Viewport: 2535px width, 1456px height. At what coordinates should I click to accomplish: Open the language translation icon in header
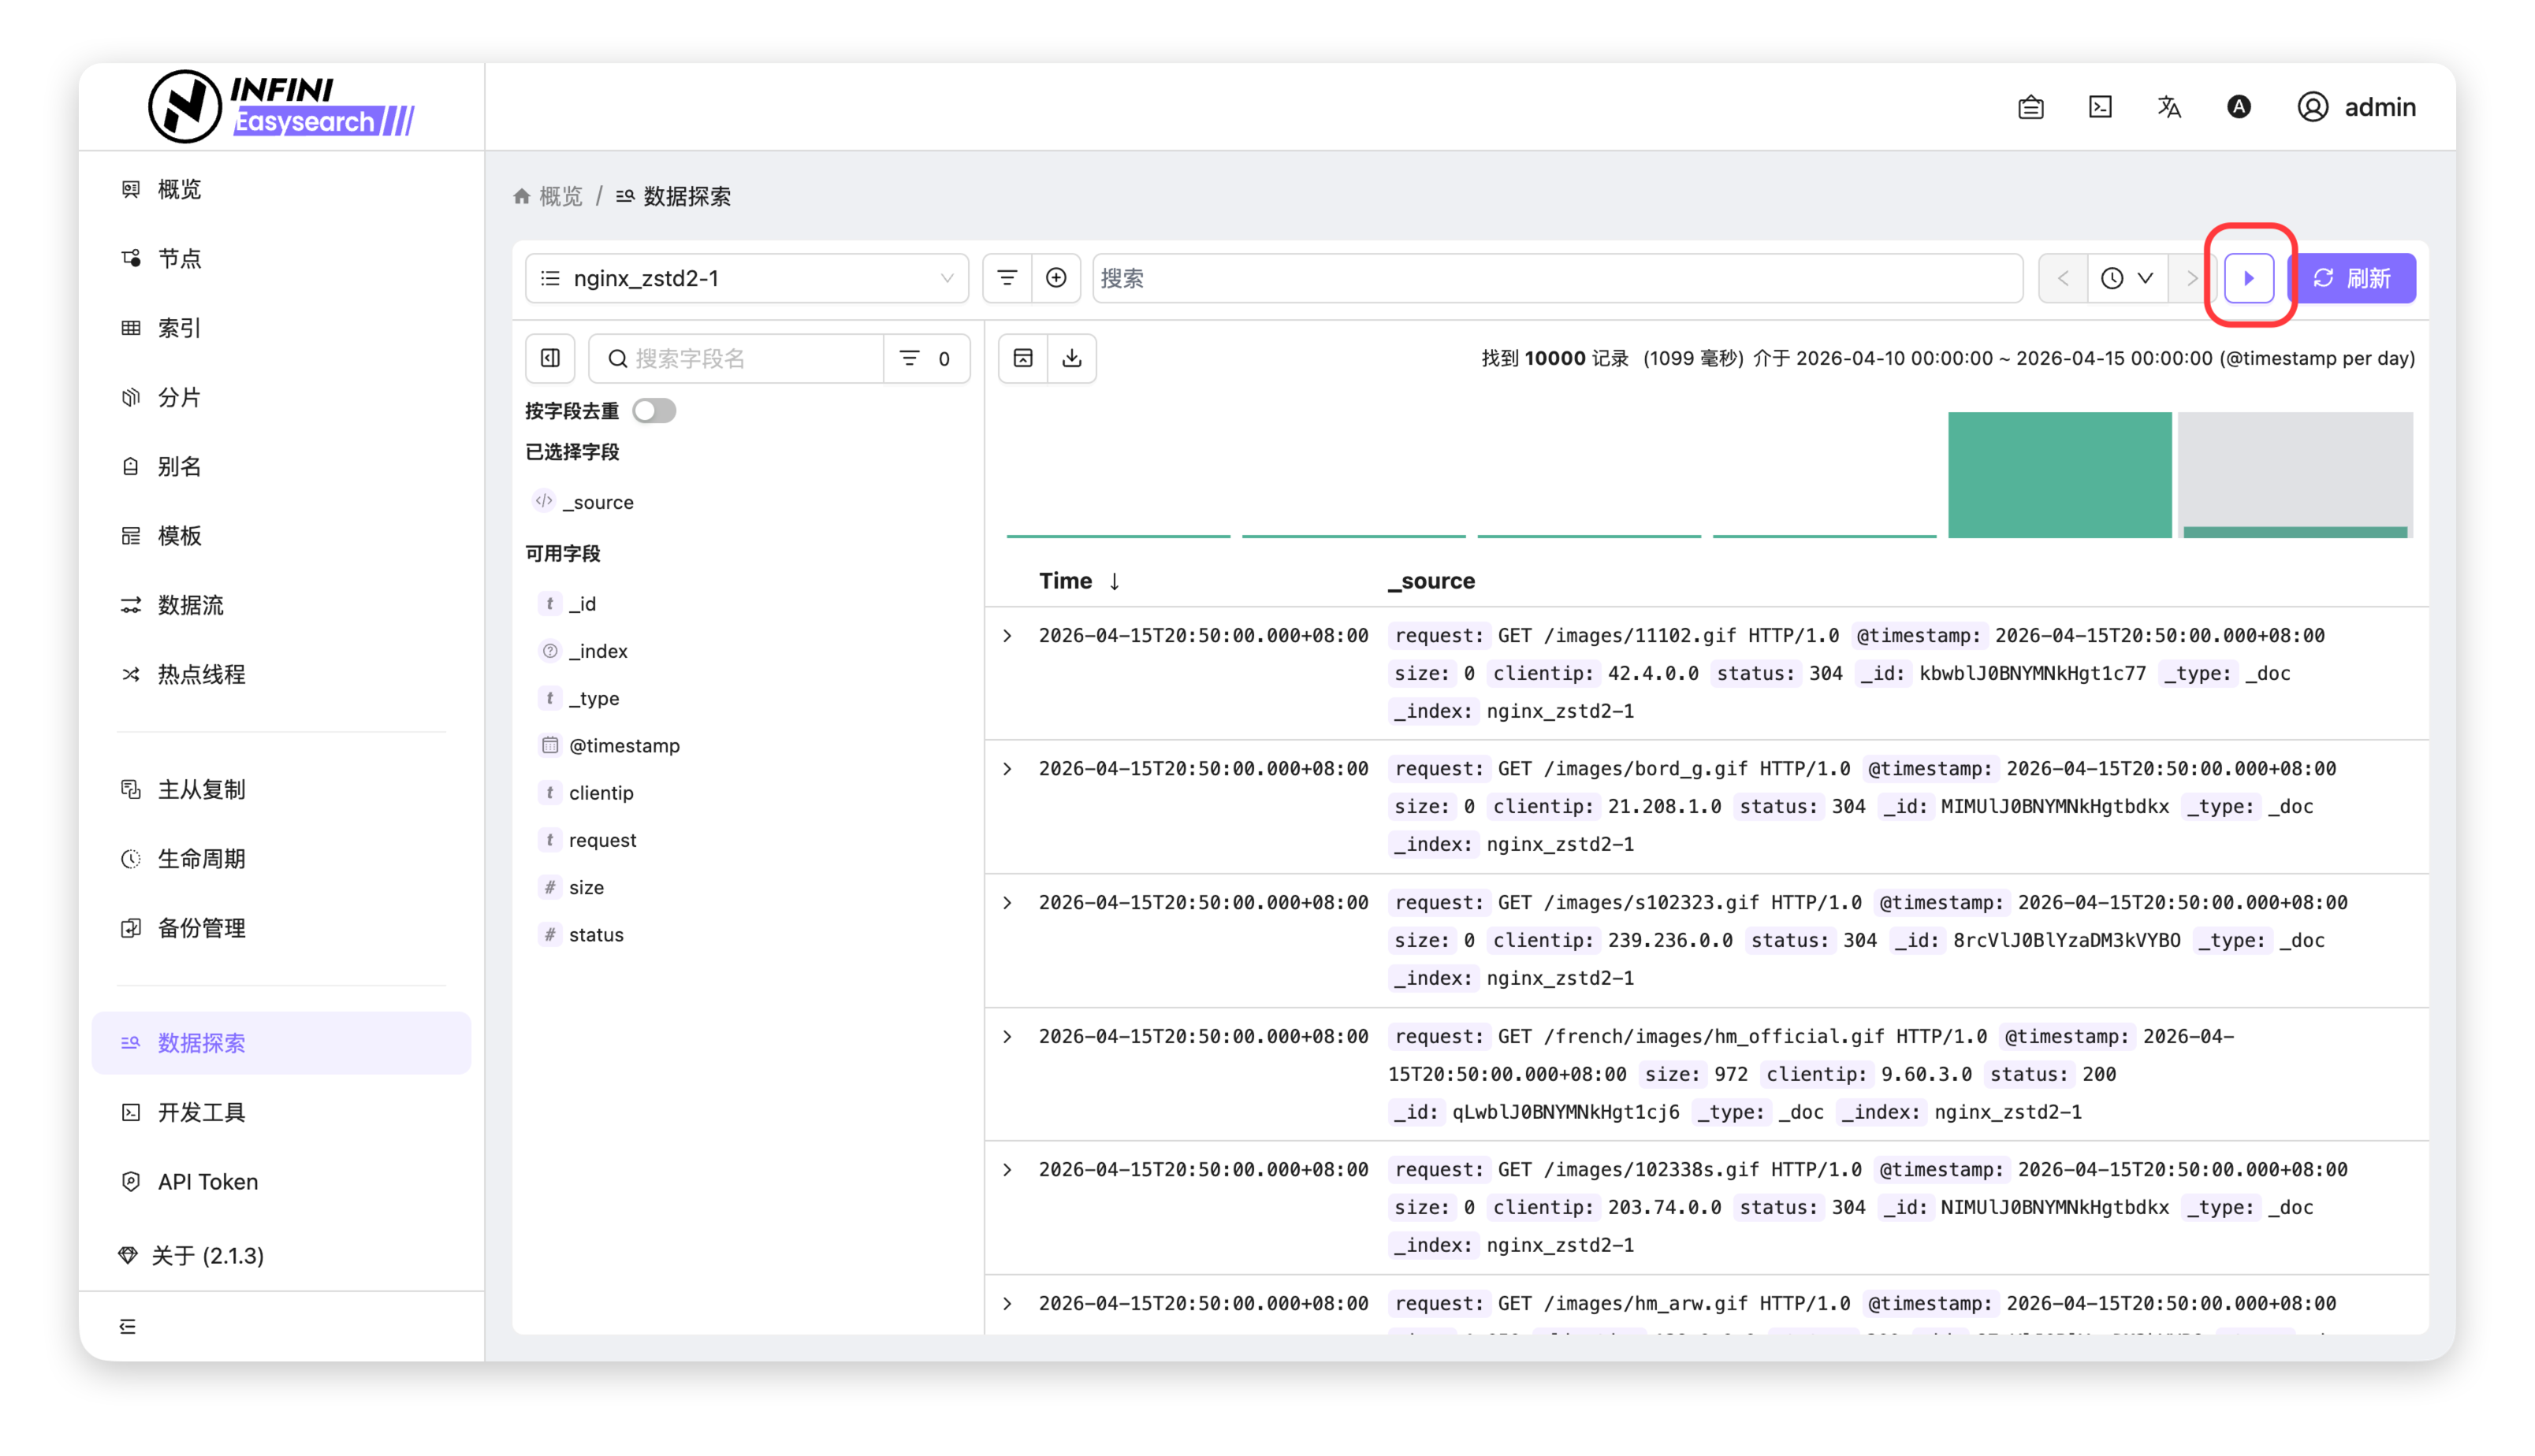[2168, 107]
